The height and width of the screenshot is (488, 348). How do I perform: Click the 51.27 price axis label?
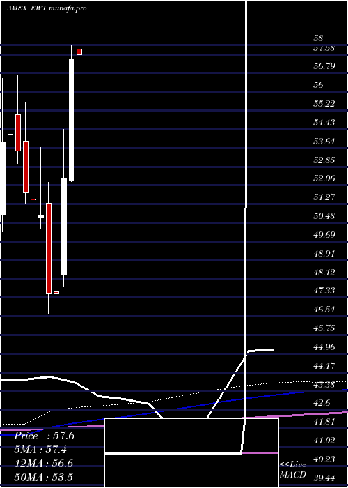324,197
